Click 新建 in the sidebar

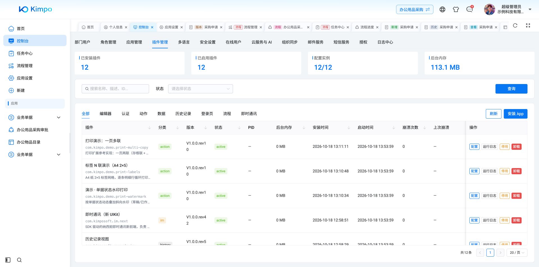click(x=35, y=90)
